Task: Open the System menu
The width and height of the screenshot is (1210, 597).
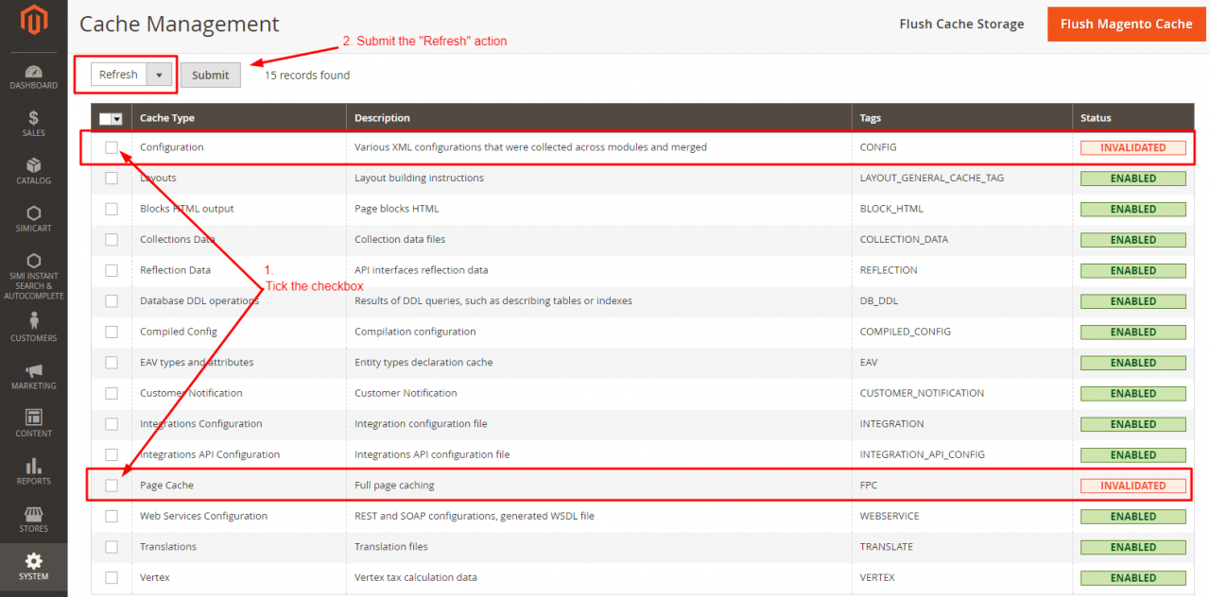Action: coord(33,565)
